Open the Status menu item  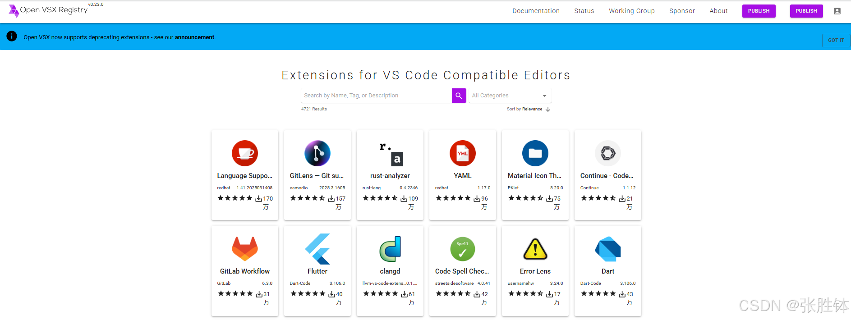tap(584, 11)
